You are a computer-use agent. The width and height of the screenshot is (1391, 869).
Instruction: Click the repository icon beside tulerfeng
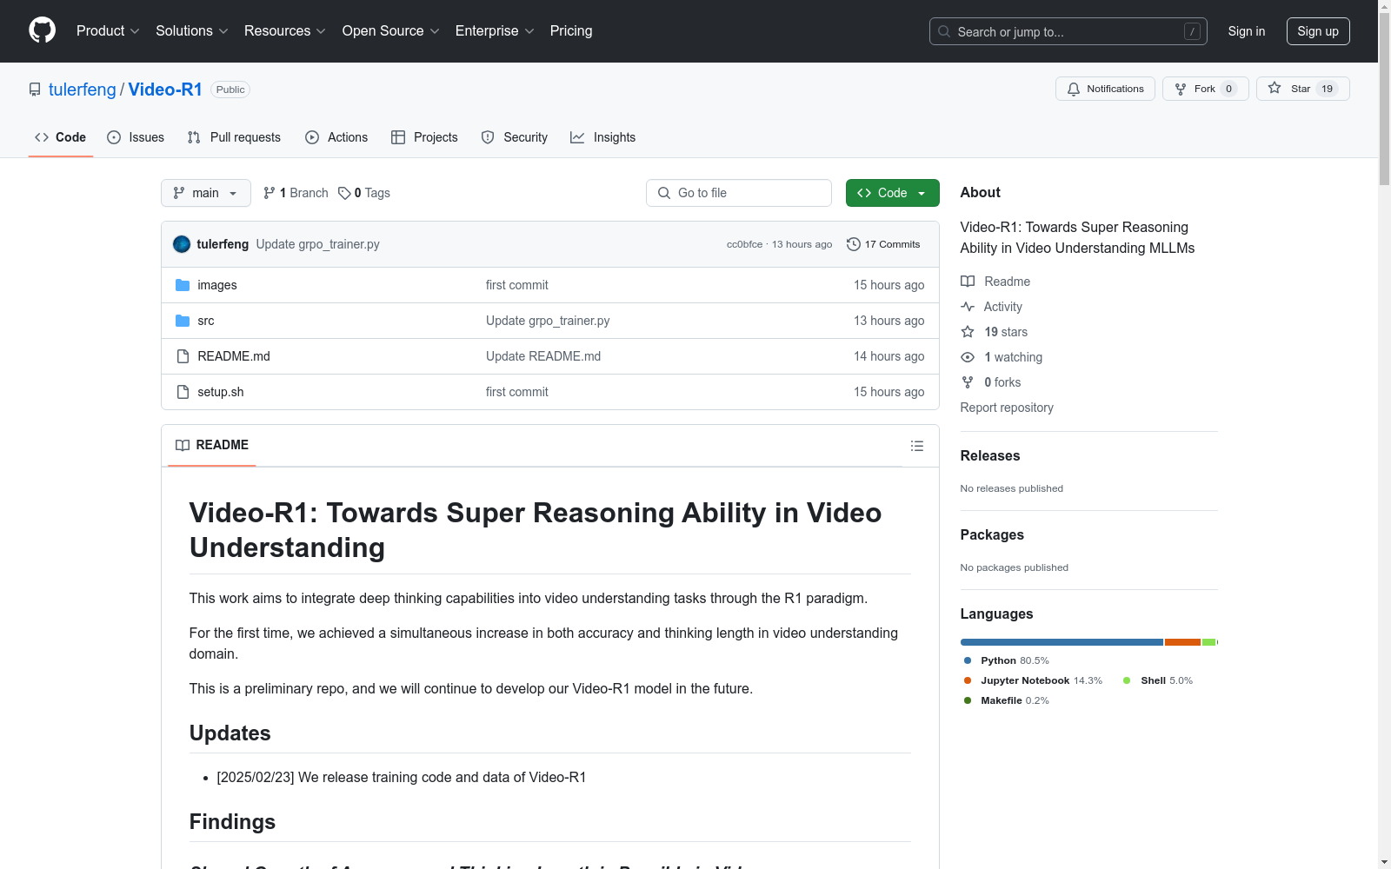(35, 90)
